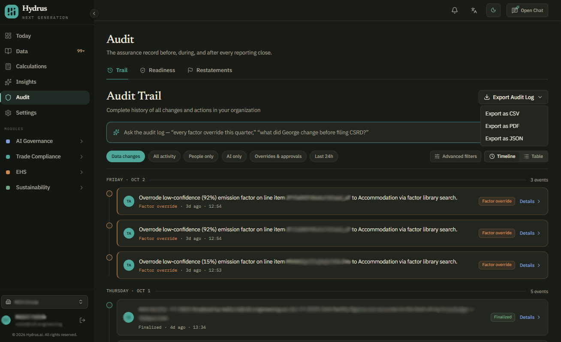
Task: Expand the Sustainability module
Action: click(45, 188)
